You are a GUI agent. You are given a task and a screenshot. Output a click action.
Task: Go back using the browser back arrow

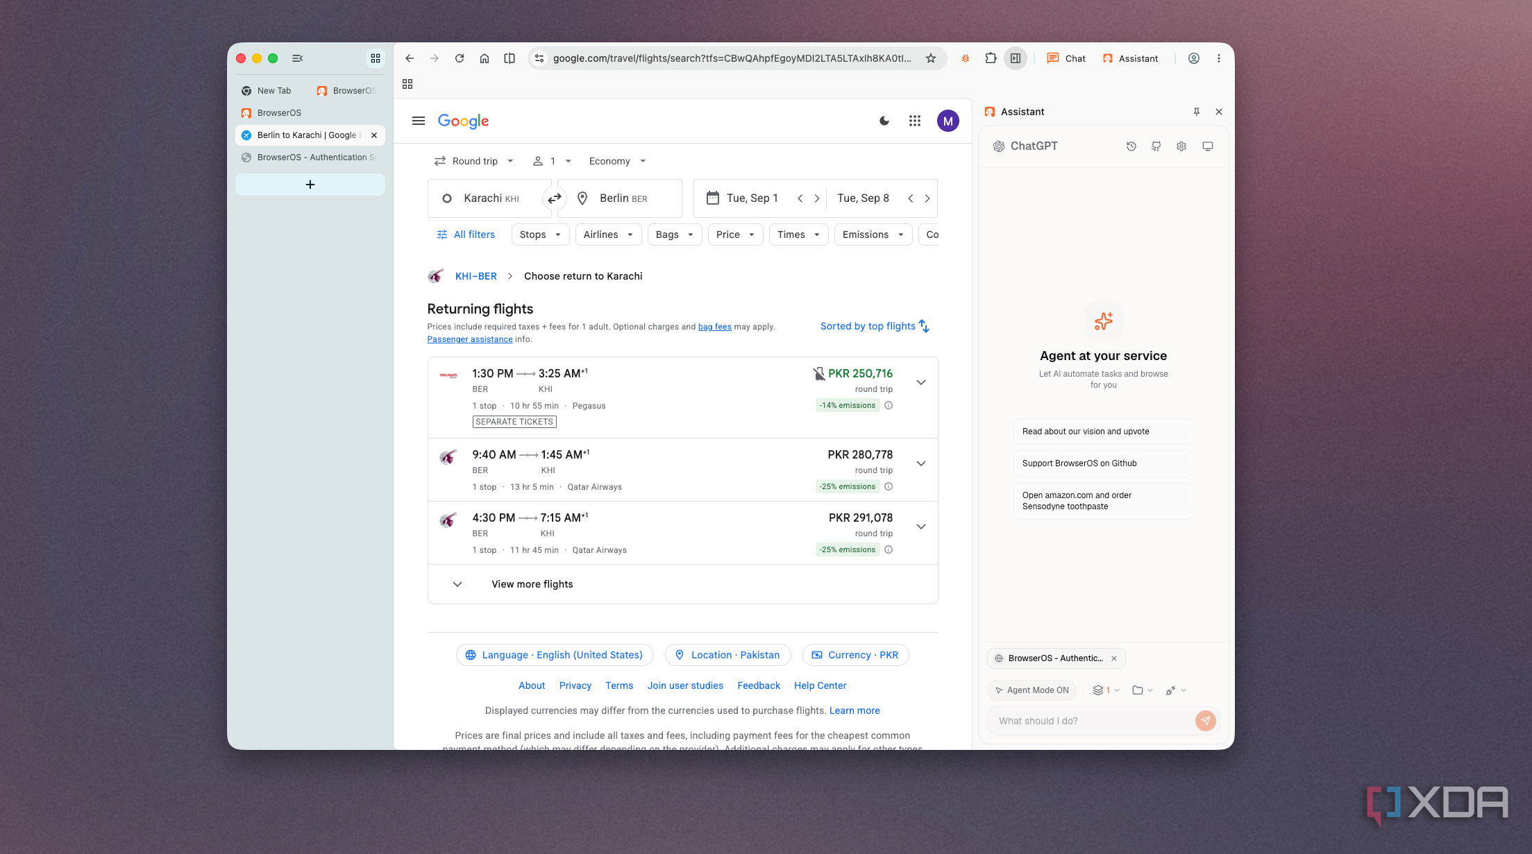[410, 58]
